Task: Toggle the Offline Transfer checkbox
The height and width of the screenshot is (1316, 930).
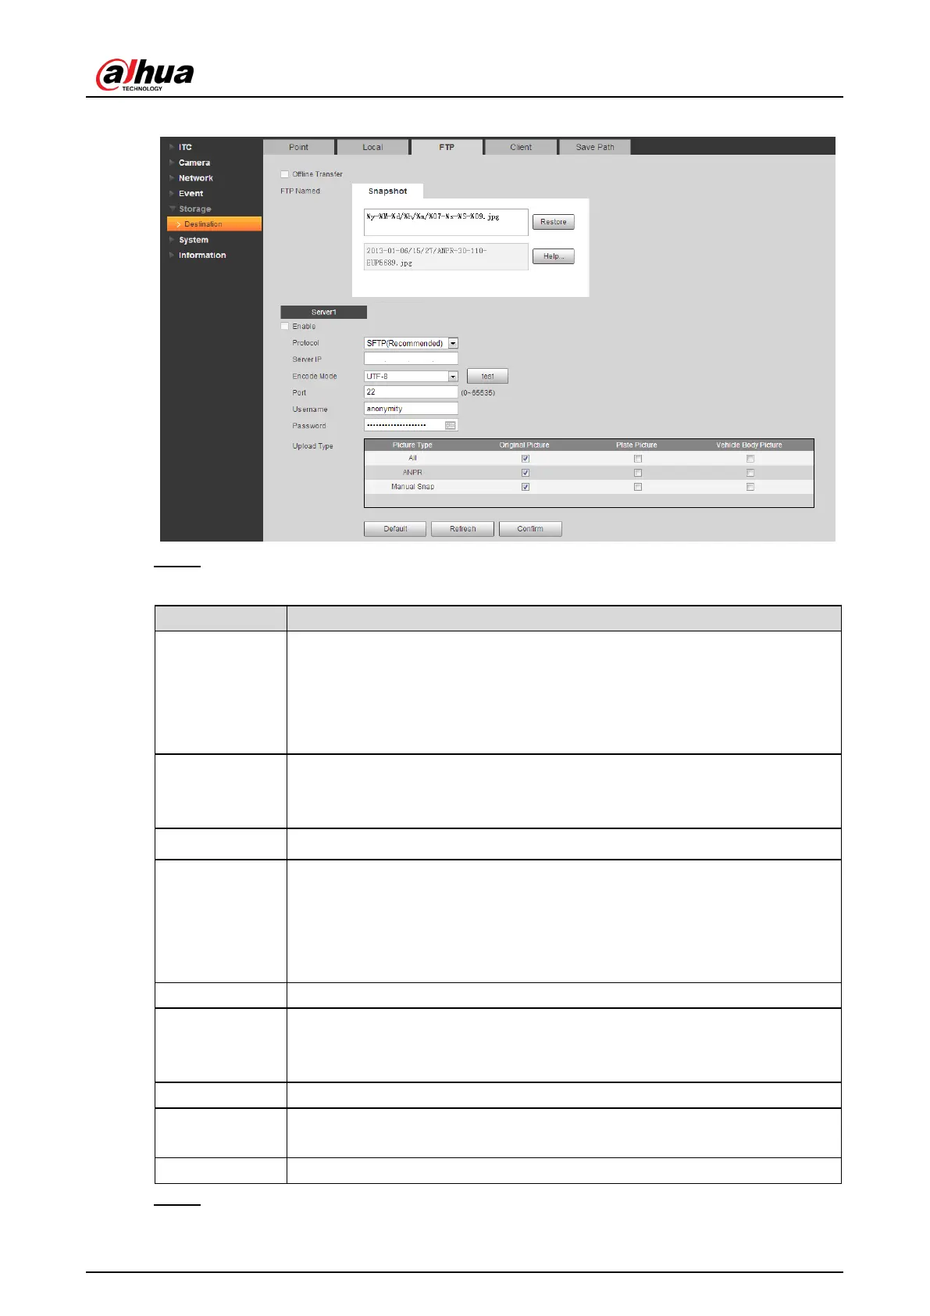Action: tap(285, 174)
